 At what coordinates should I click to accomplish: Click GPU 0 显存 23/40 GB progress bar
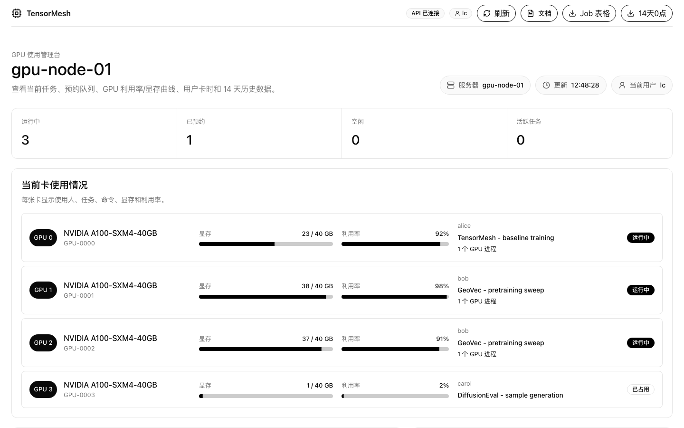click(x=266, y=244)
